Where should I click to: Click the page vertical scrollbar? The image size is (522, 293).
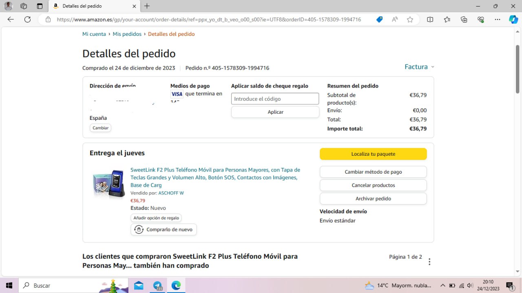[x=518, y=69]
